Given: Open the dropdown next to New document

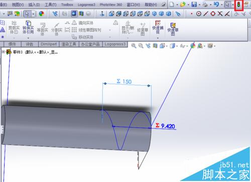Looking at the screenshot, I should click(x=177, y=5).
